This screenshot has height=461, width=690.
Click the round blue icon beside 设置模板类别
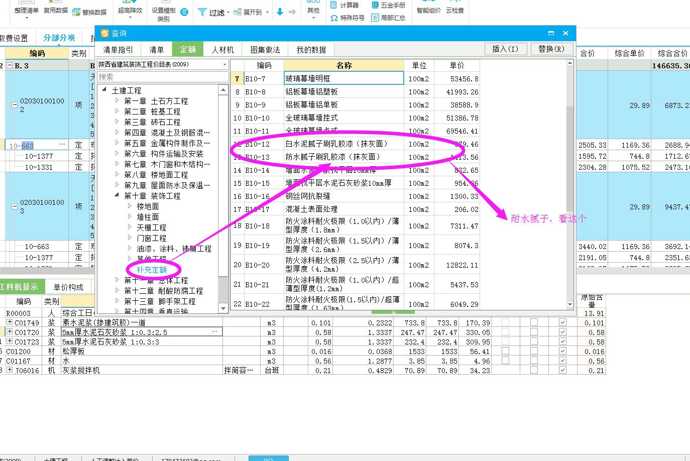point(184,12)
